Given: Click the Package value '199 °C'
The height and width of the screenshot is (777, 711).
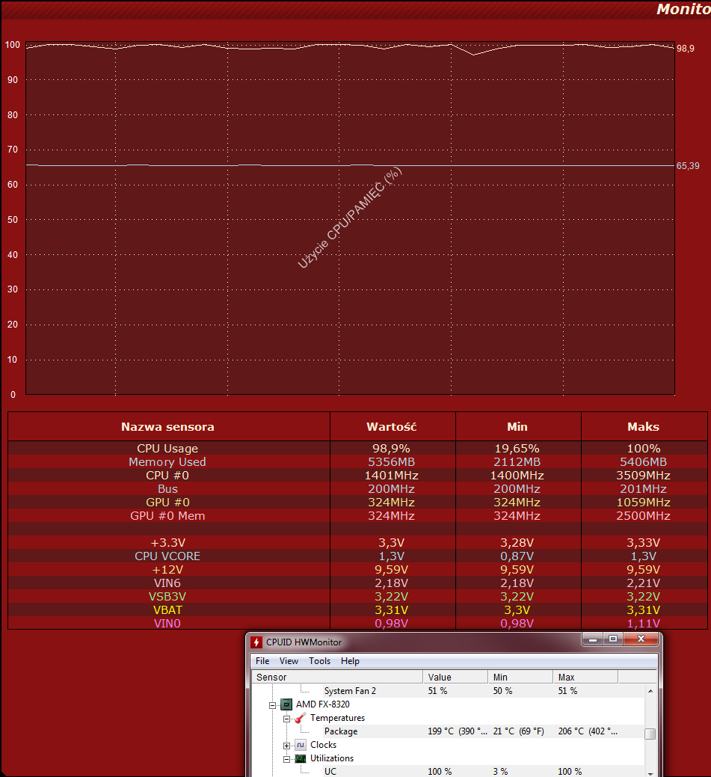Looking at the screenshot, I should 440,731.
